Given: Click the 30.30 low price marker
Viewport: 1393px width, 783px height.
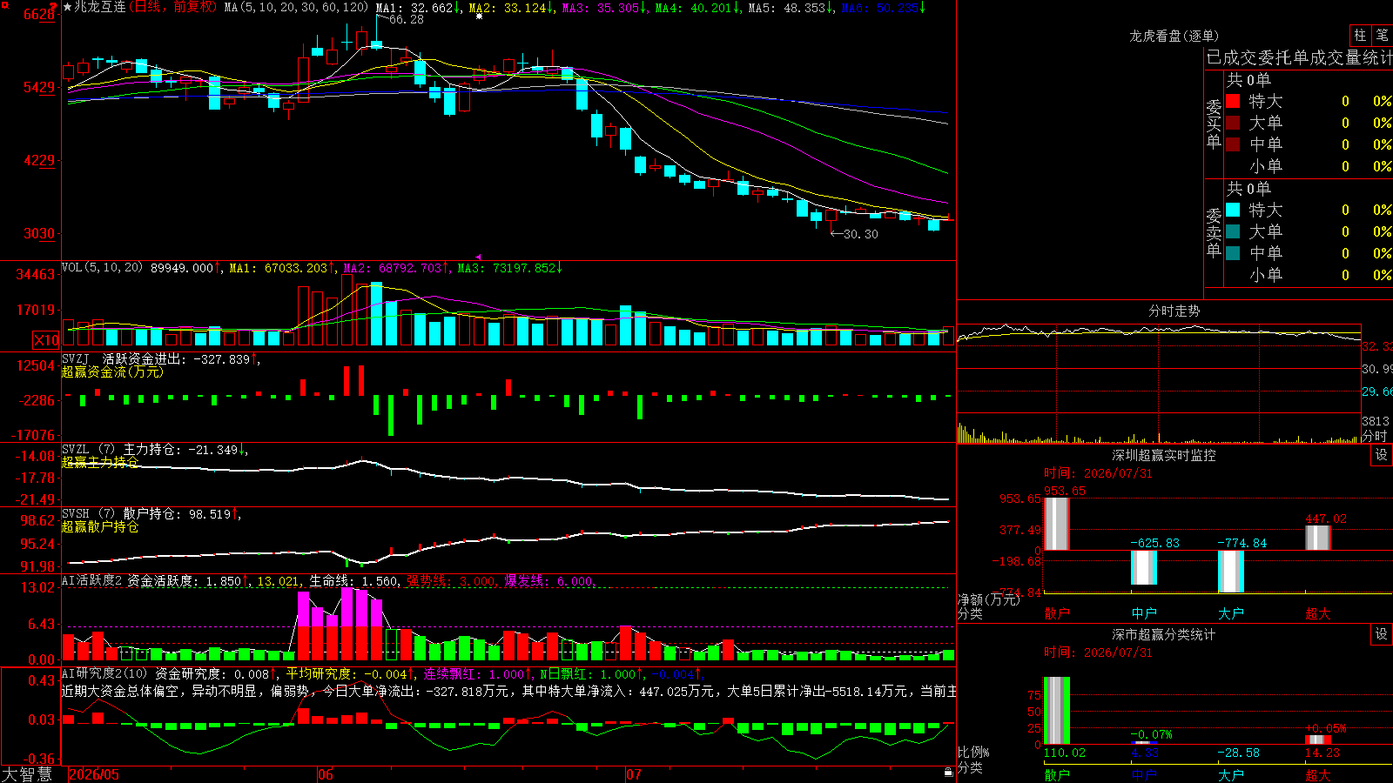Looking at the screenshot, I should [861, 234].
